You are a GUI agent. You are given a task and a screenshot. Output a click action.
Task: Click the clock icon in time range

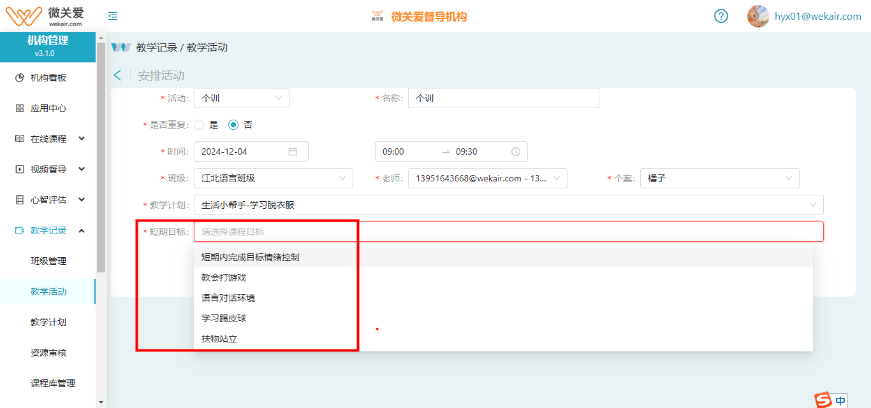click(x=515, y=151)
